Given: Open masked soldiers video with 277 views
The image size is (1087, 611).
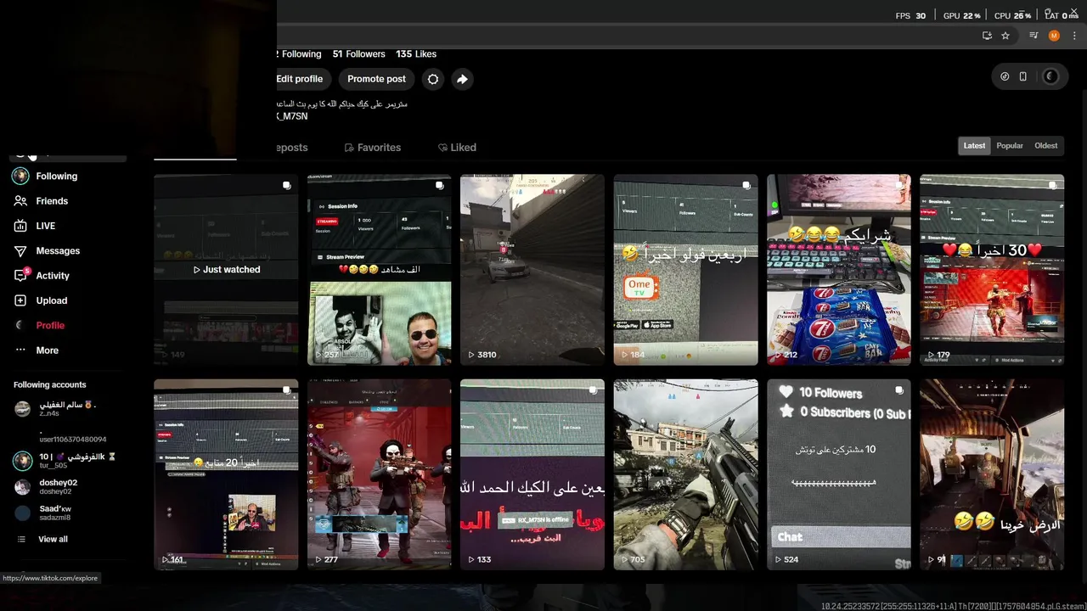Looking at the screenshot, I should (380, 474).
